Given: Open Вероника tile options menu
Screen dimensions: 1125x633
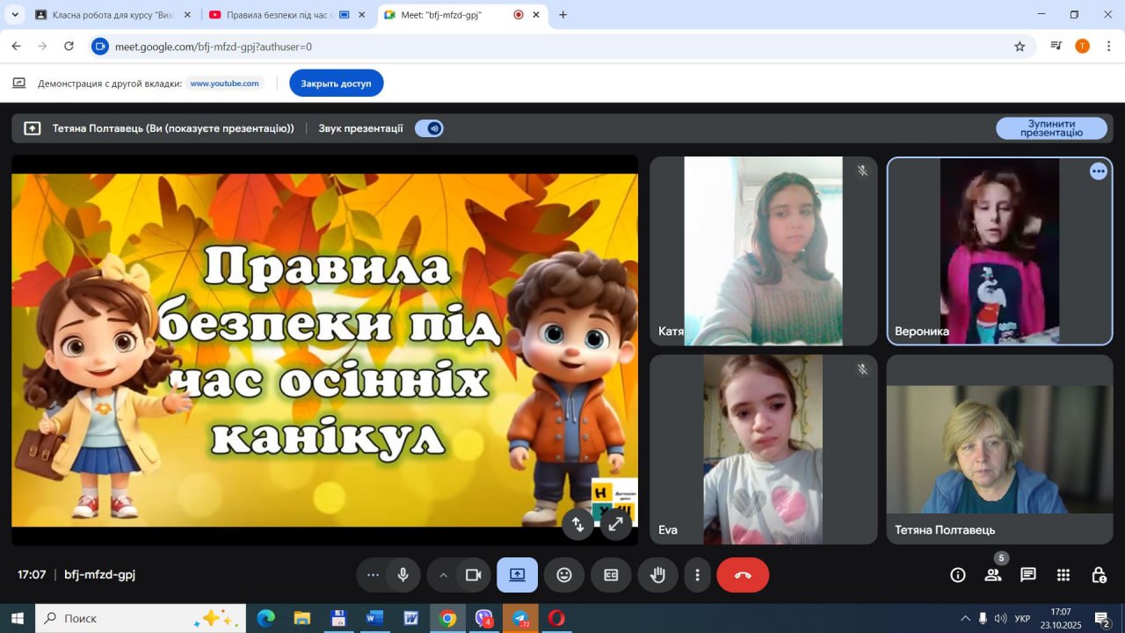Looking at the screenshot, I should click(1098, 171).
